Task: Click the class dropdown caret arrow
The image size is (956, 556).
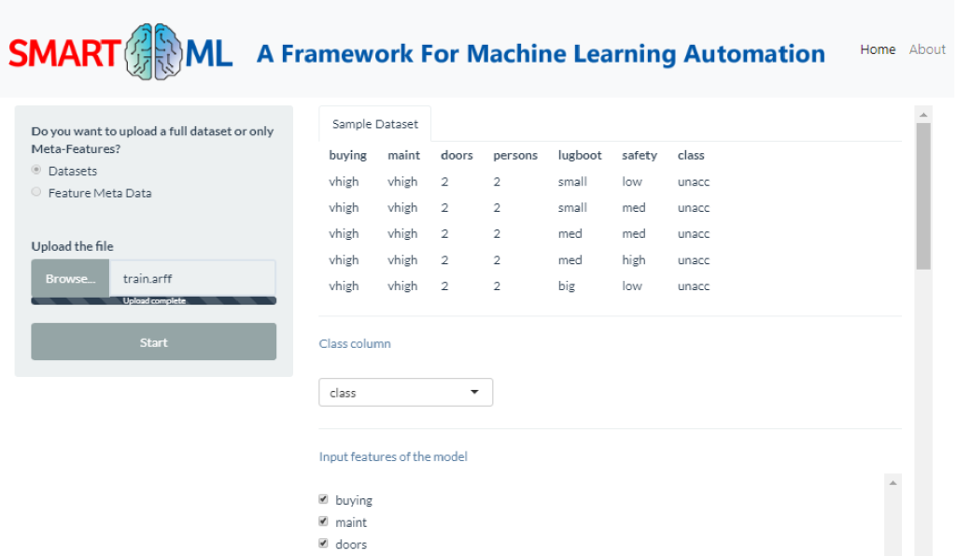Action: pos(474,392)
